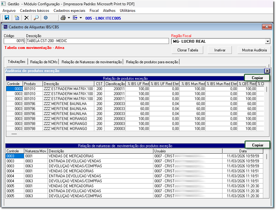Open the Cadastros básicos menu
The image size is (276, 210).
(34, 11)
